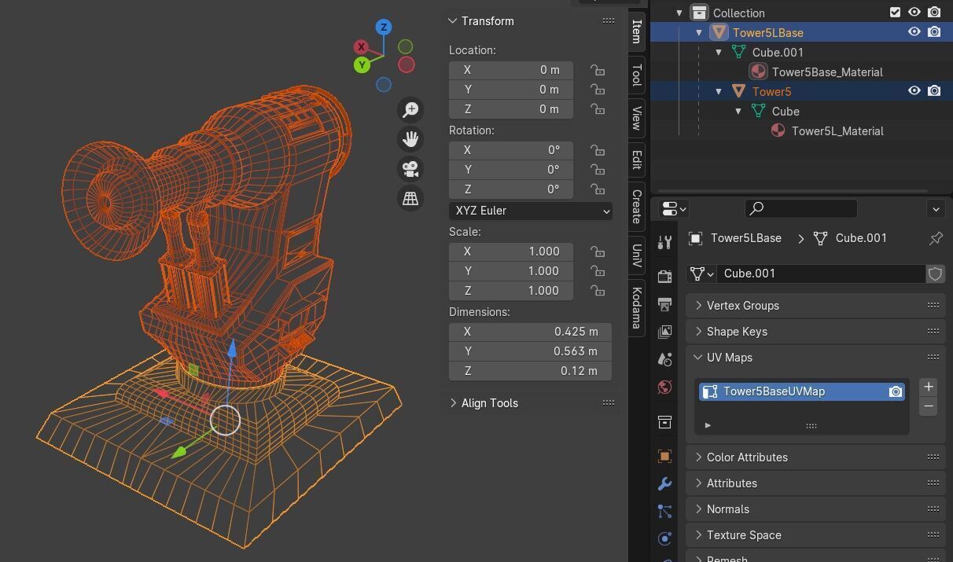Hide Collection in viewport via eye icon

(914, 13)
